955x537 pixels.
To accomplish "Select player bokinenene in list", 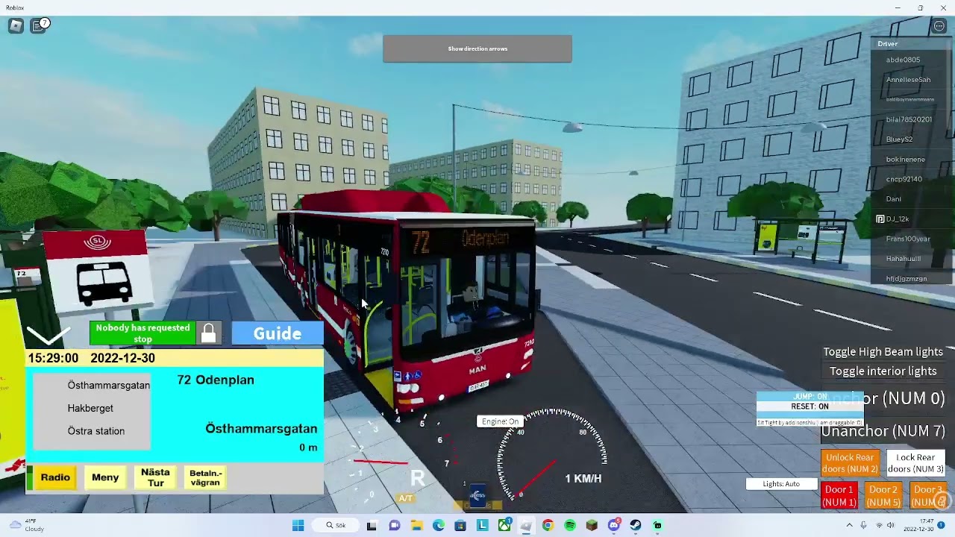I will (x=905, y=160).
